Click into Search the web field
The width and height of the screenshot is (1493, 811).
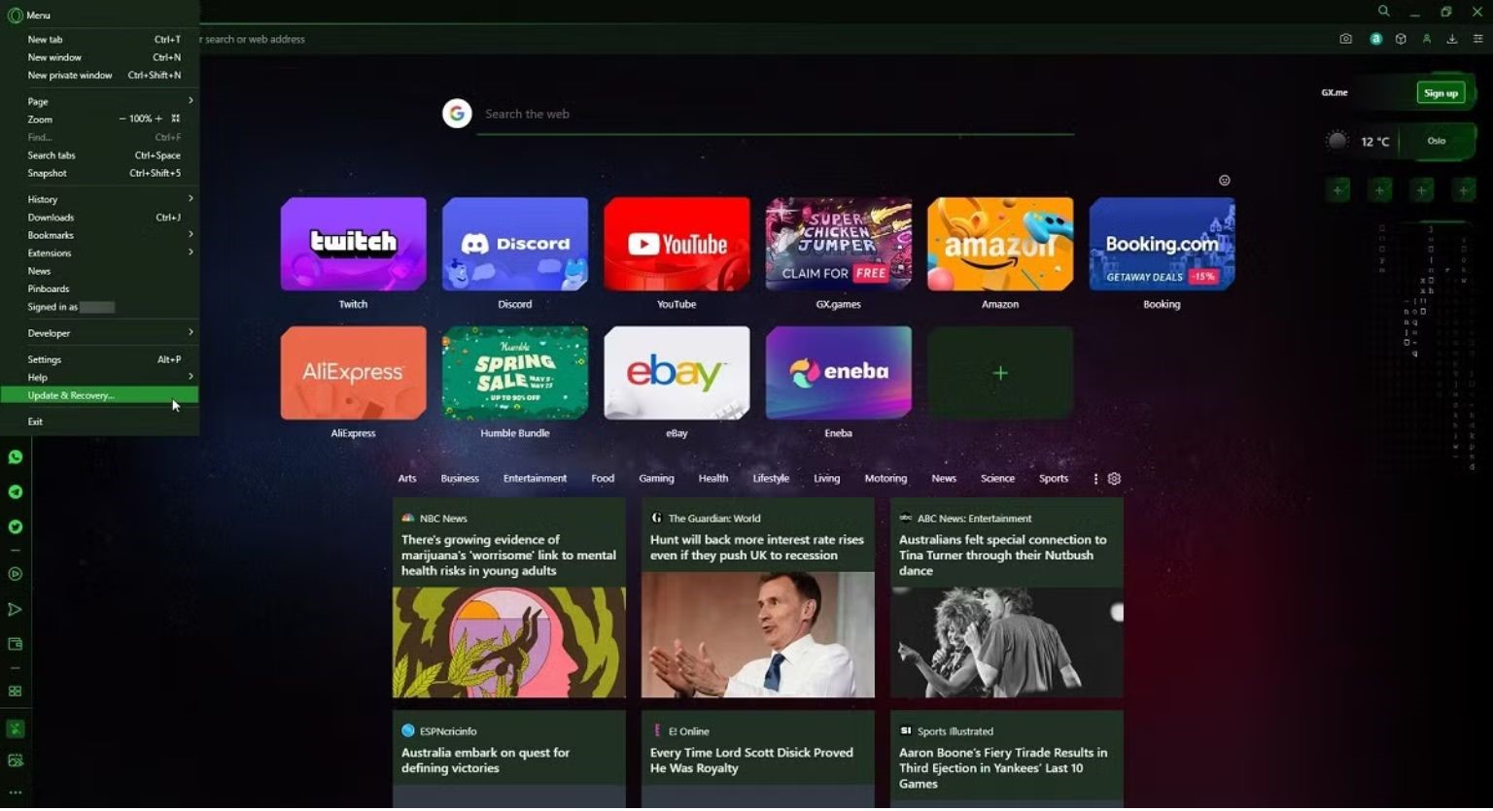[776, 115]
